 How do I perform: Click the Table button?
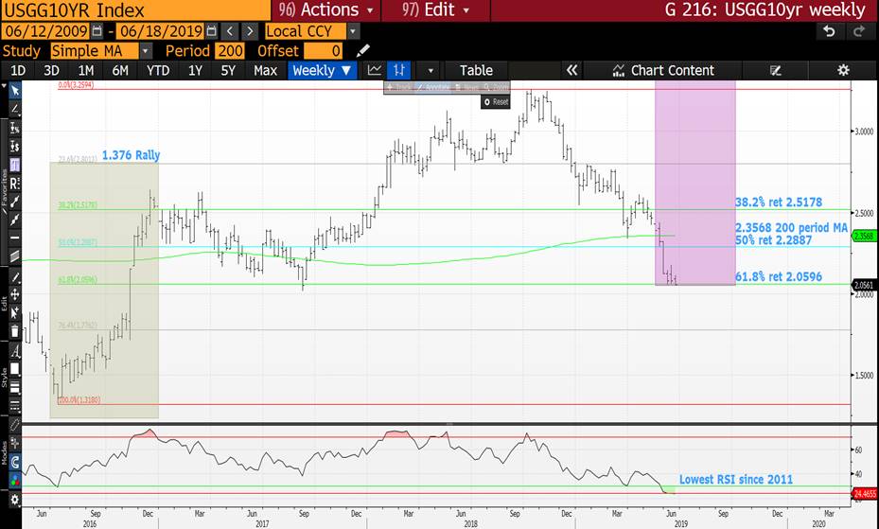coord(476,71)
